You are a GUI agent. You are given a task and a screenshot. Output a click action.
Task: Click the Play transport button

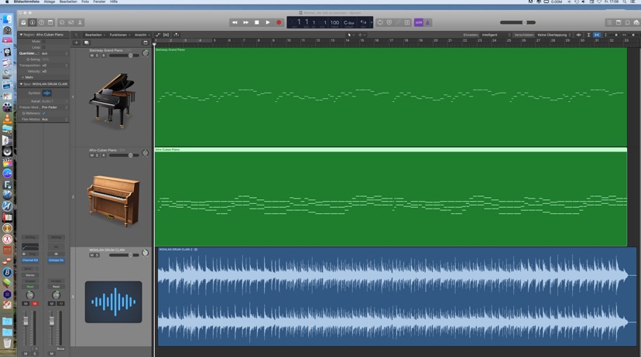(x=268, y=22)
